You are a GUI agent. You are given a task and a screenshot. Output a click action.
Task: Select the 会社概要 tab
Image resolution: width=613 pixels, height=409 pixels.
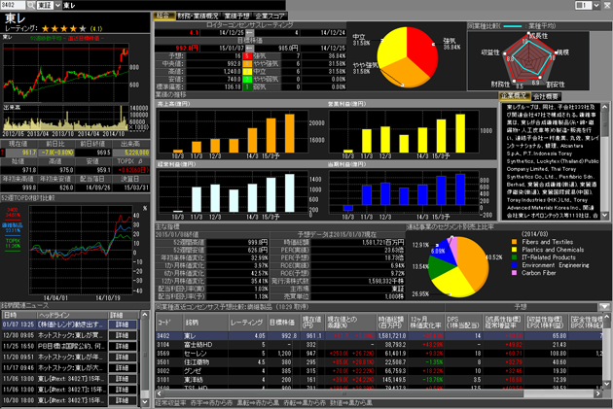coord(546,96)
